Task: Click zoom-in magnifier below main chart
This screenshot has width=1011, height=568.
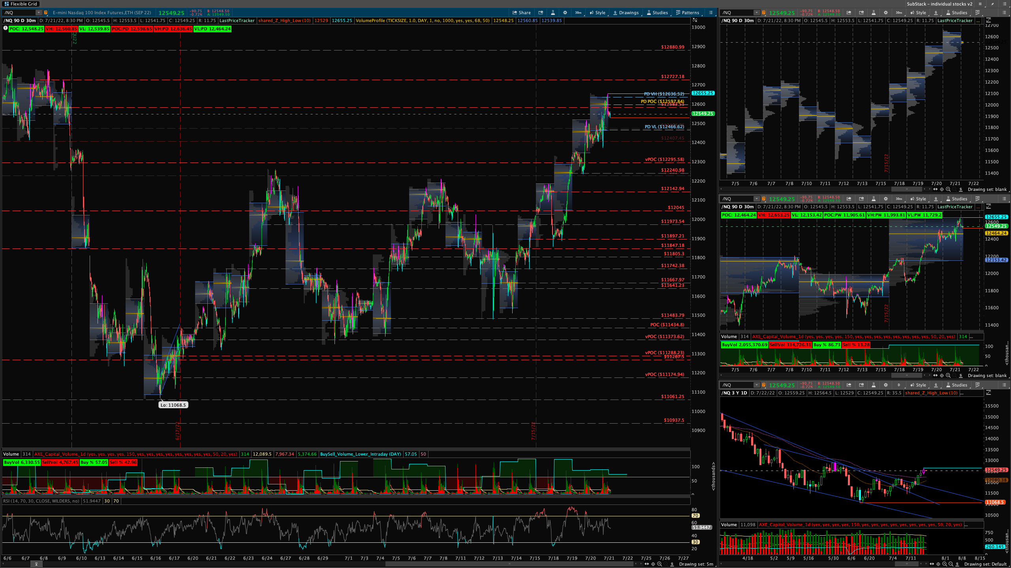Action: pos(659,564)
